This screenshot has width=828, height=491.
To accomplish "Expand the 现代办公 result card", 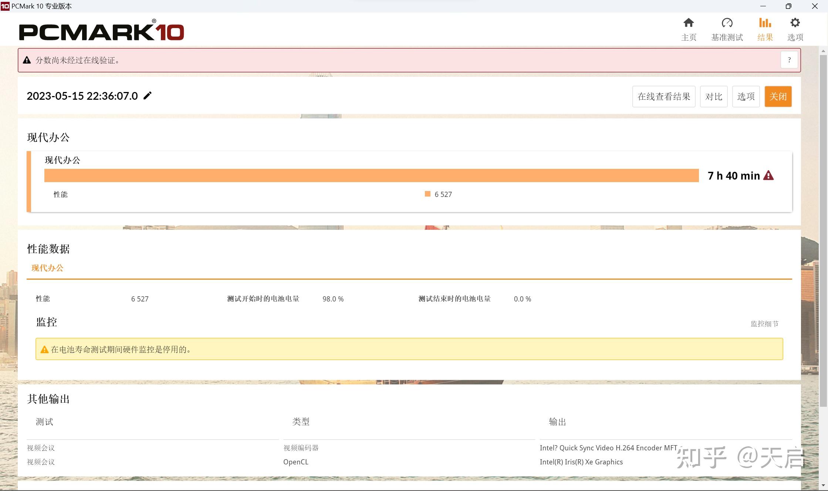I will tap(62, 160).
